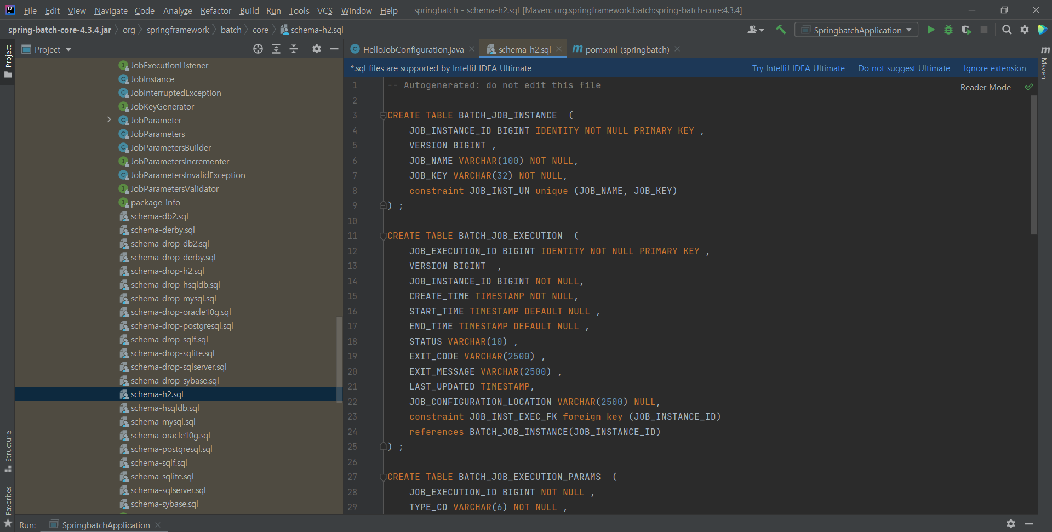Image resolution: width=1052 pixels, height=532 pixels.
Task: Select schema-mysql.sql in project tree
Action: coord(163,422)
